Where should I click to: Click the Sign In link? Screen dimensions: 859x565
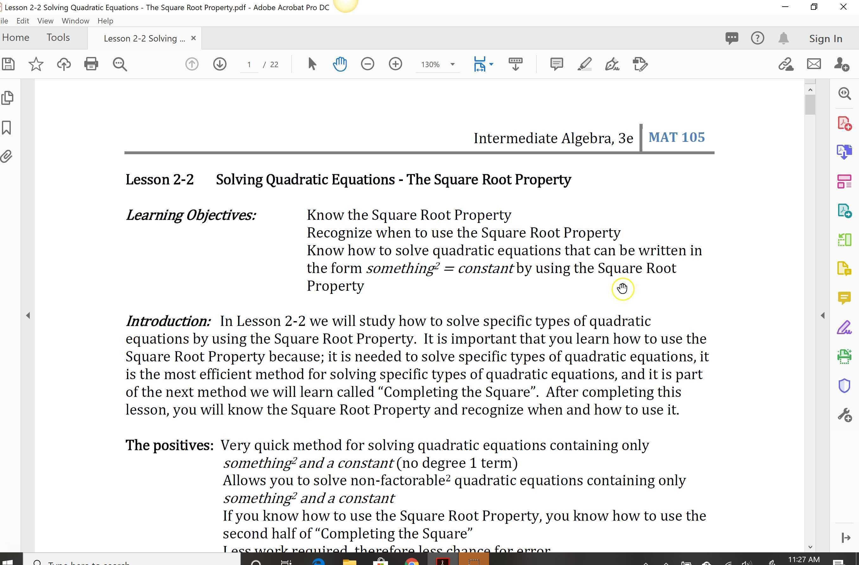pos(825,39)
